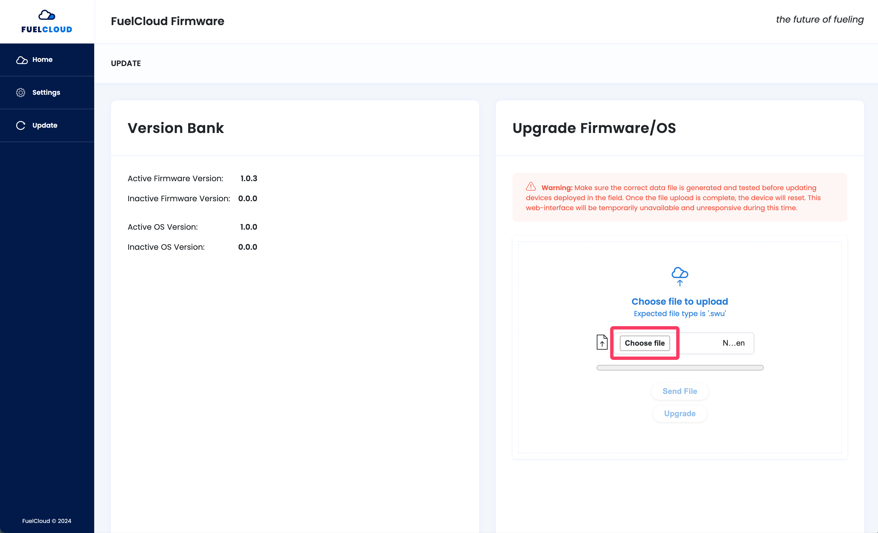This screenshot has width=878, height=533.
Task: Click the file name field showing N…en
Action: (684, 343)
